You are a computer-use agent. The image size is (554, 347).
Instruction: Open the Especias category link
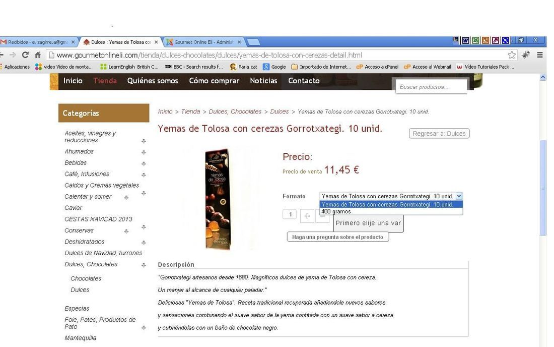click(x=77, y=309)
